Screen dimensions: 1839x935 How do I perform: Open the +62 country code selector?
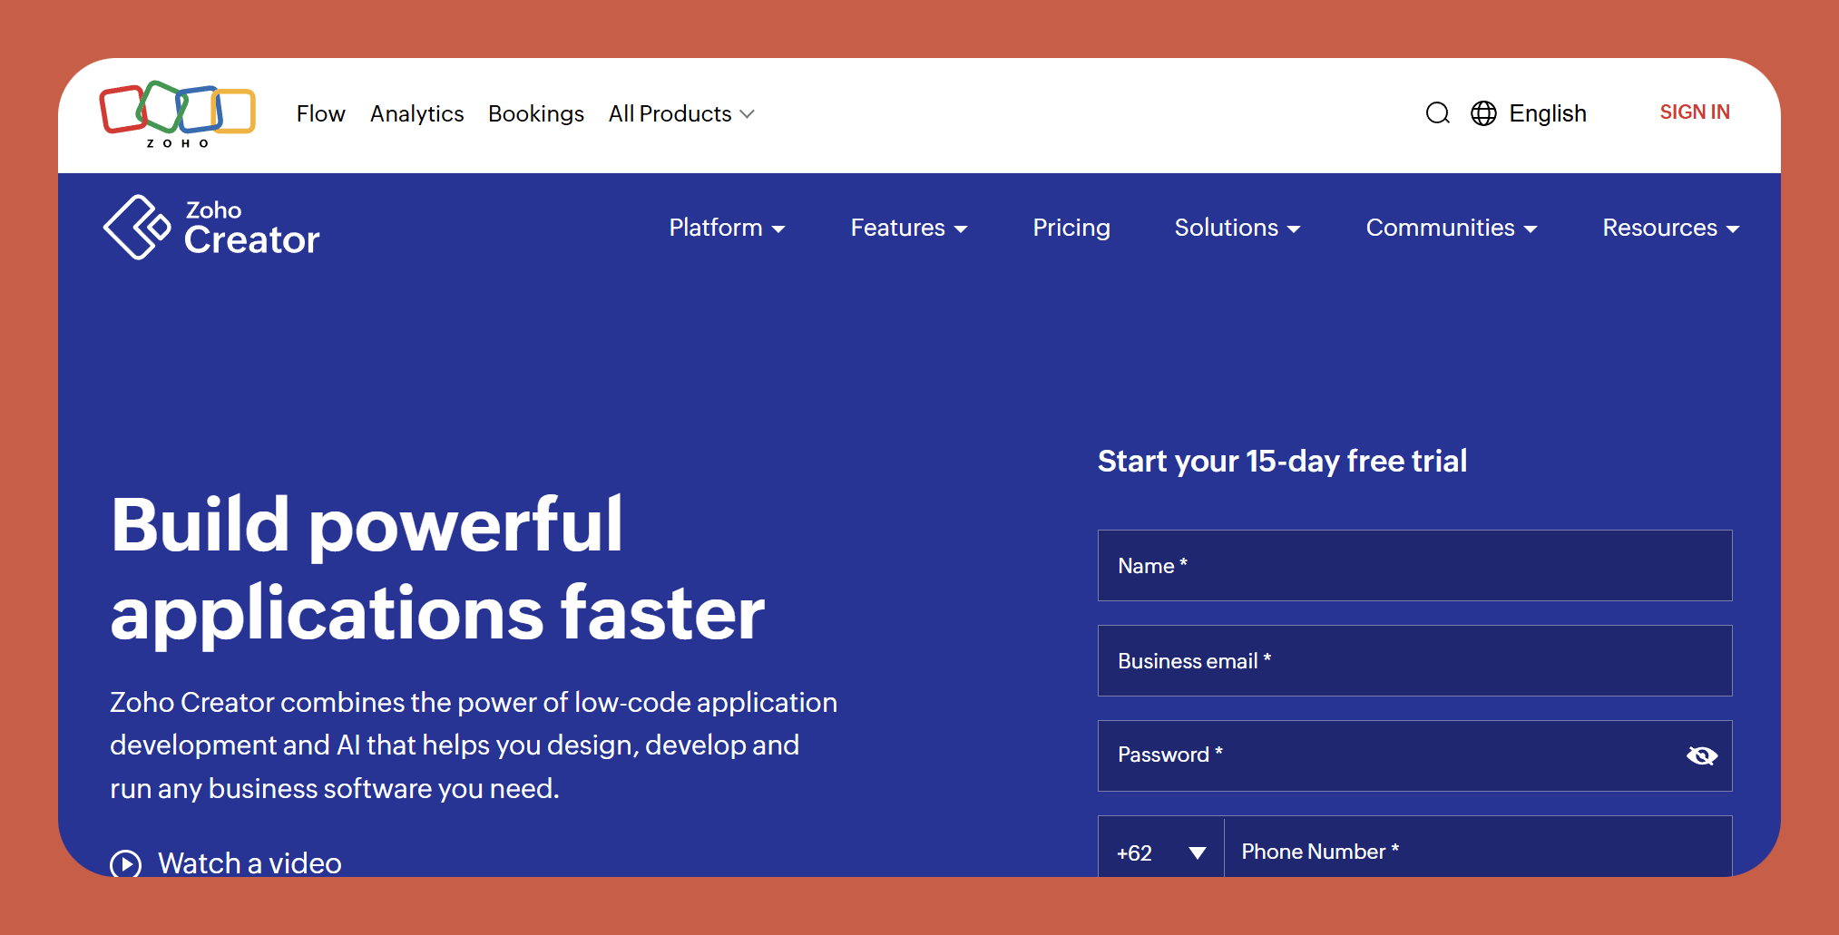click(1159, 851)
